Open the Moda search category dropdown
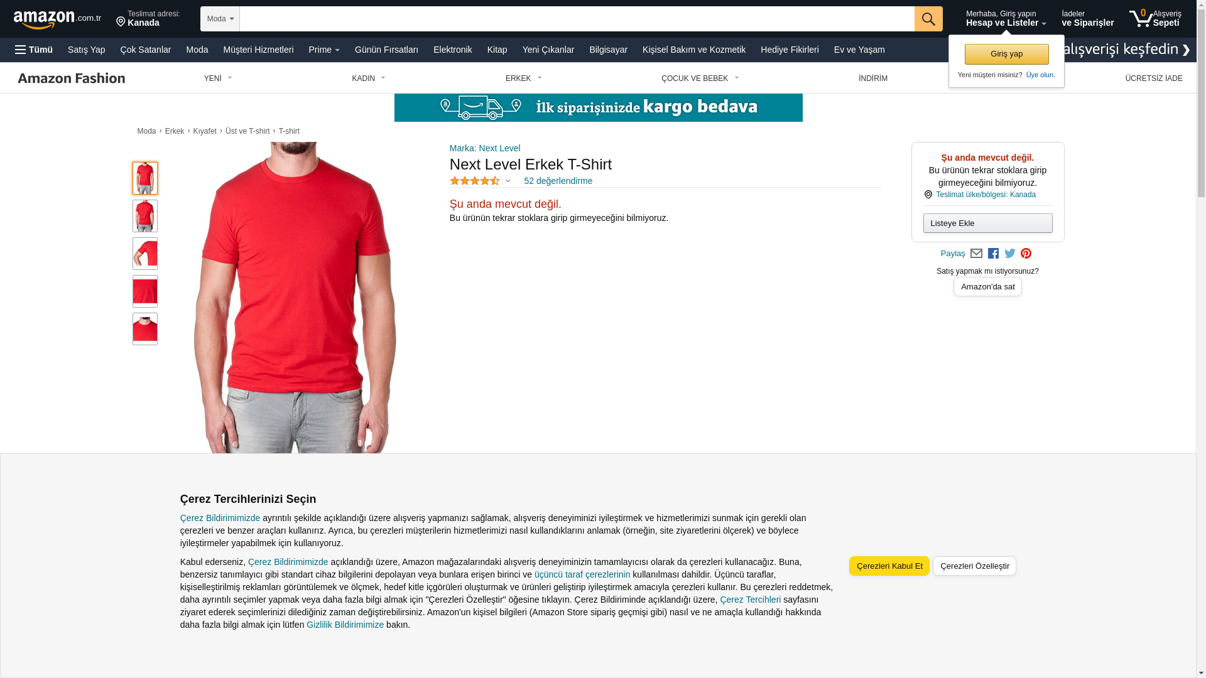Screen dimensions: 1206x678 tap(220, 19)
